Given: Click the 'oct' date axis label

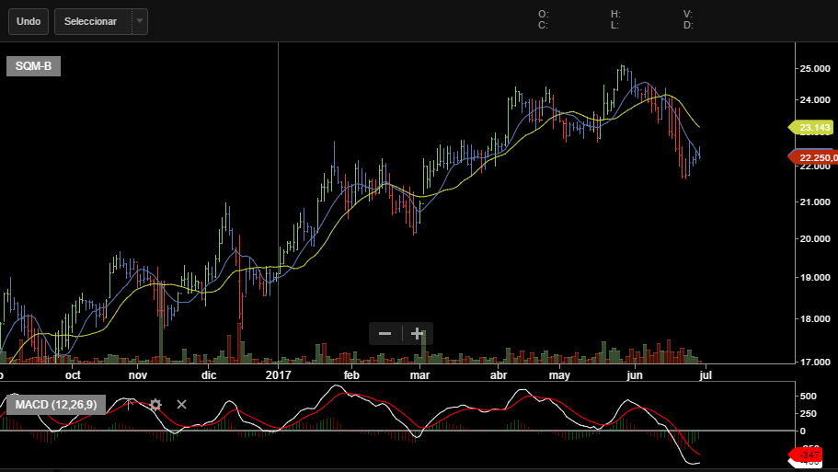Looking at the screenshot, I should coord(73,374).
